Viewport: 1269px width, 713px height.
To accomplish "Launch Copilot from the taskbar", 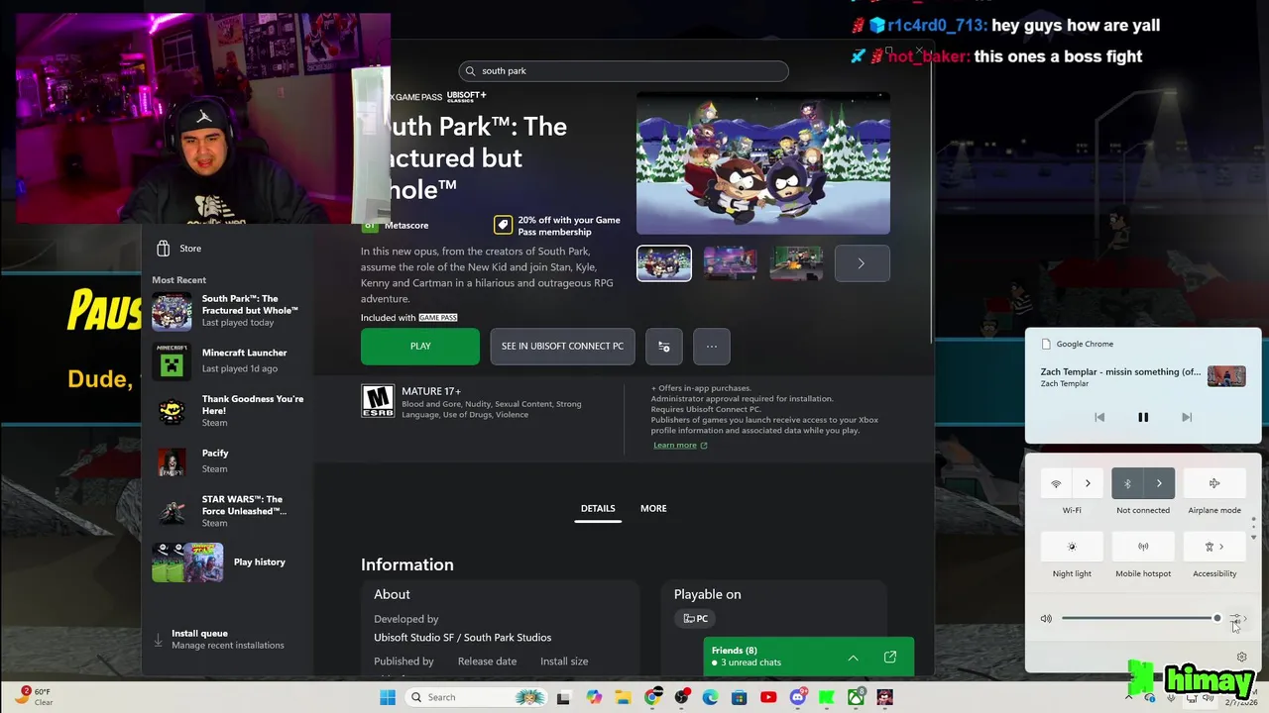I will [x=594, y=697].
